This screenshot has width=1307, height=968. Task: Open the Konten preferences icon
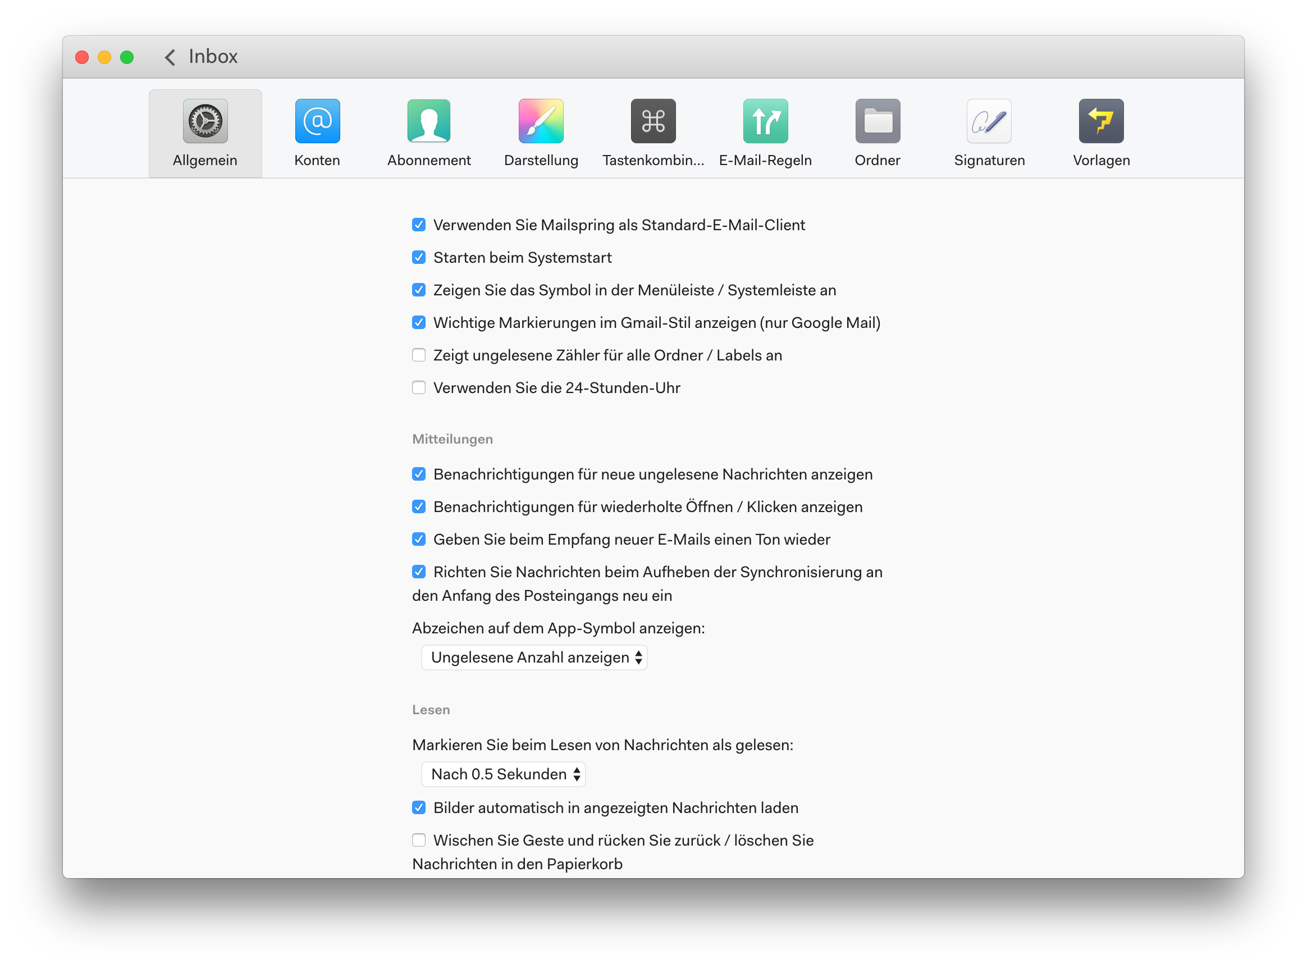317,121
